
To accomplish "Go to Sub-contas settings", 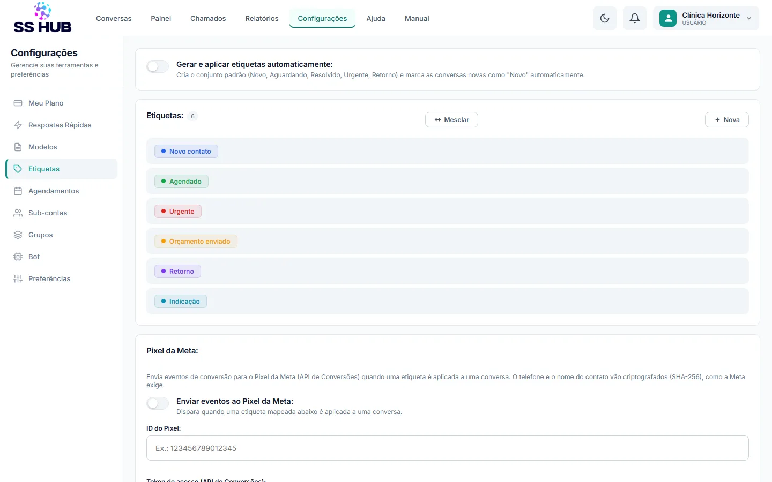I will tap(61, 213).
